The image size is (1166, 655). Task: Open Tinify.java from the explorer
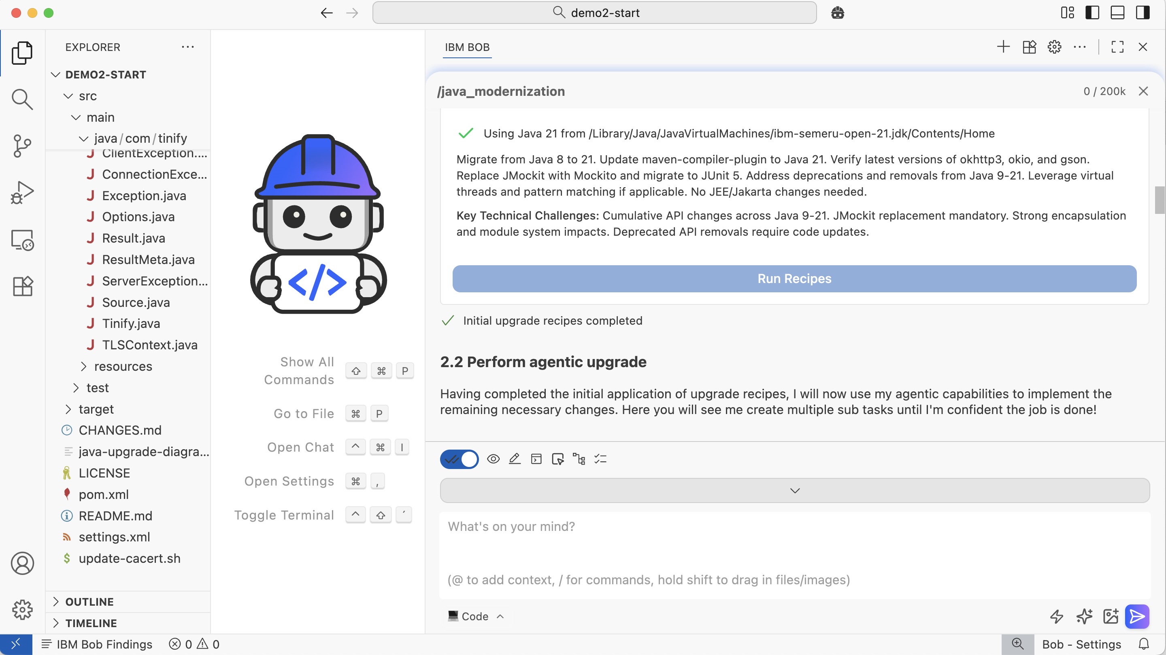pyautogui.click(x=131, y=323)
